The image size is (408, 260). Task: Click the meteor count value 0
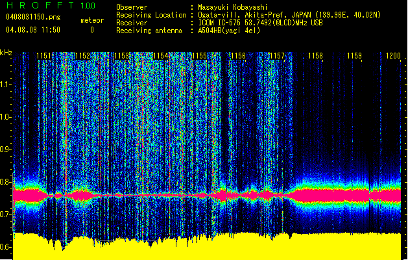click(x=92, y=30)
